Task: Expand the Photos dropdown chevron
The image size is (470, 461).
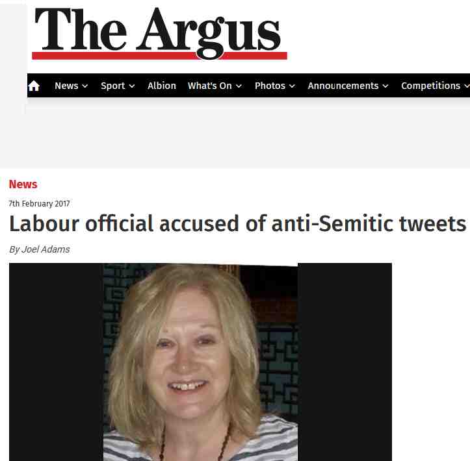Action: pos(293,86)
